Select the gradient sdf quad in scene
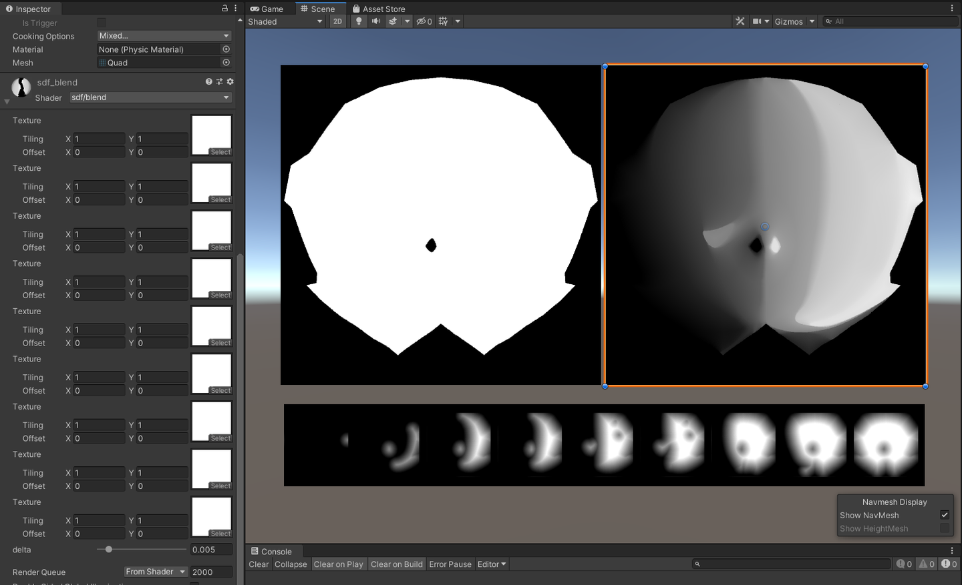This screenshot has width=962, height=585. coord(765,225)
